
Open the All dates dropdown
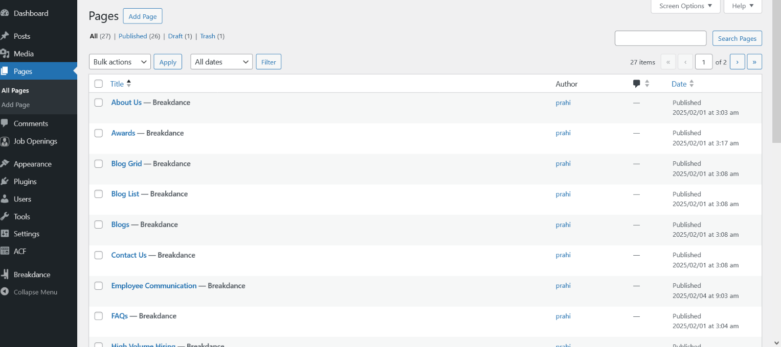point(221,62)
